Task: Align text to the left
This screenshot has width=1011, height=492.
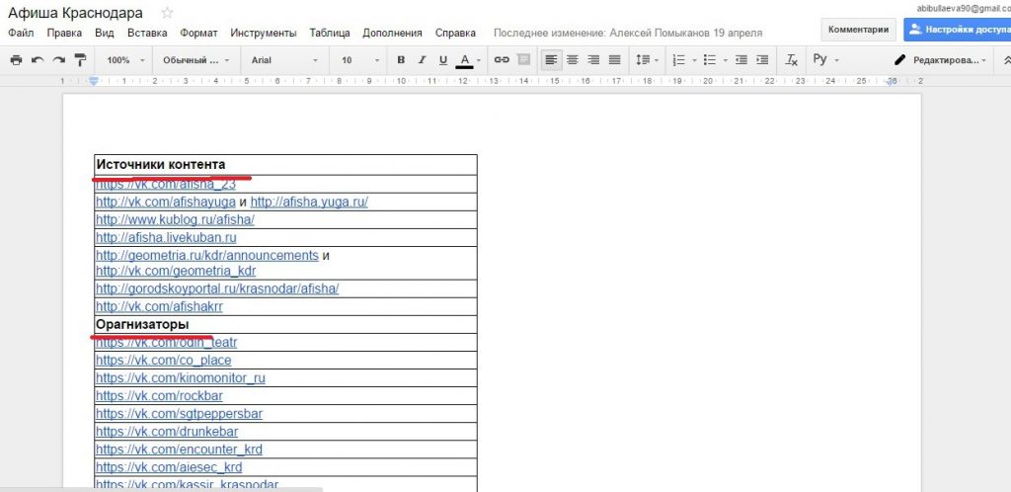Action: (x=551, y=60)
